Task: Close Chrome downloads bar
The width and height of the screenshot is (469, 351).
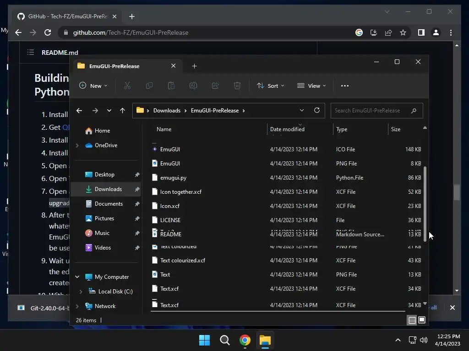Action: click(x=452, y=308)
